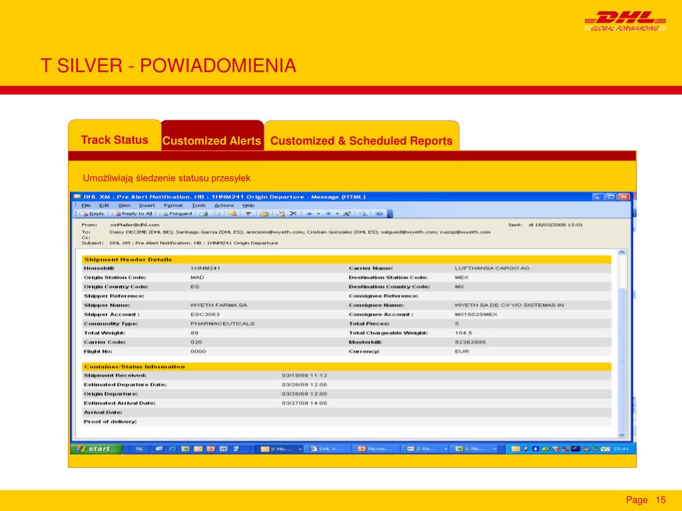Click the Copy toolbar icon beside Print
Image resolution: width=682 pixels, height=511 pixels.
217,214
